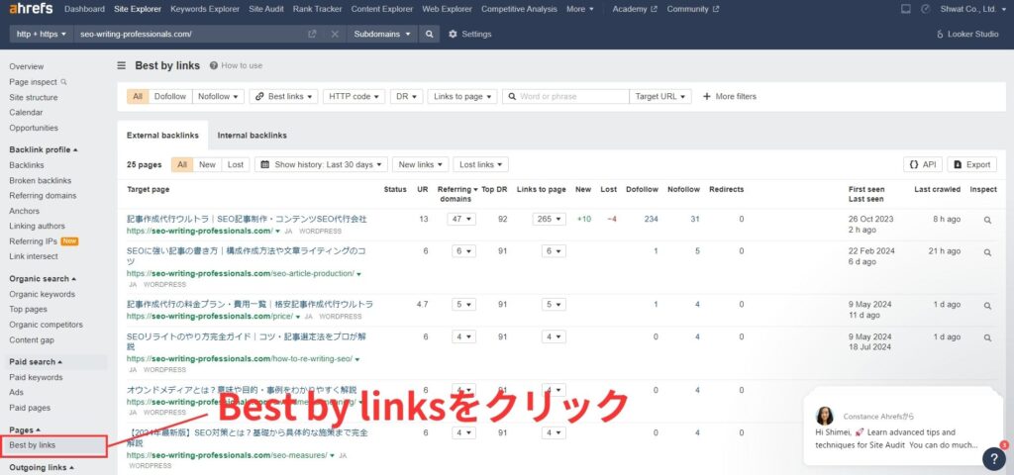
Task: Open the Show history: Last 30 days dropdown
Action: (322, 165)
